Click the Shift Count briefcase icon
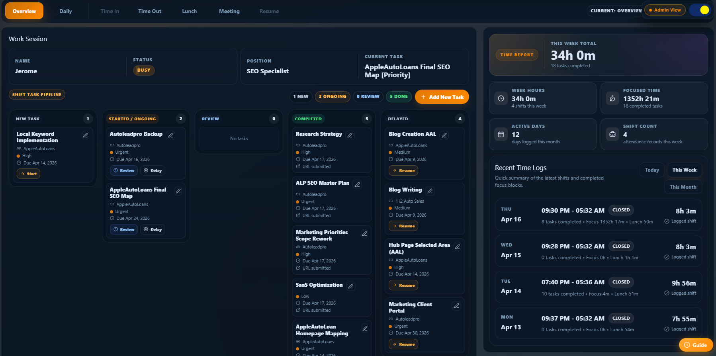Screen dimensions: 716x356 point(612,134)
